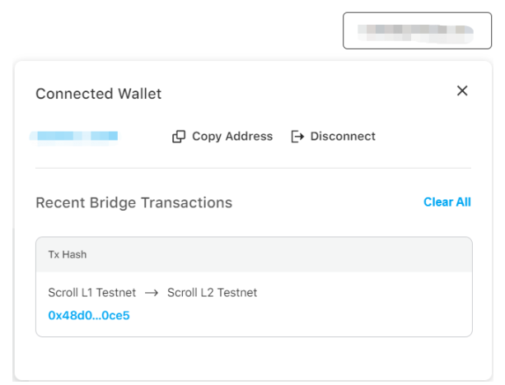Click the Tx Hash column header
The height and width of the screenshot is (385, 505).
68,255
